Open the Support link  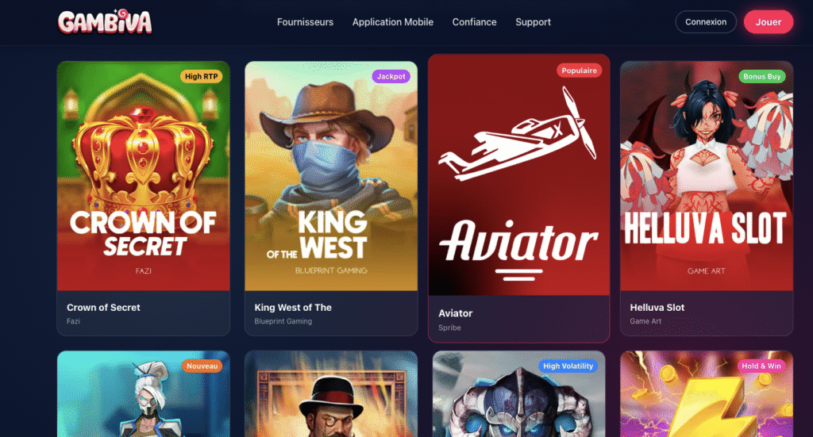tap(533, 22)
